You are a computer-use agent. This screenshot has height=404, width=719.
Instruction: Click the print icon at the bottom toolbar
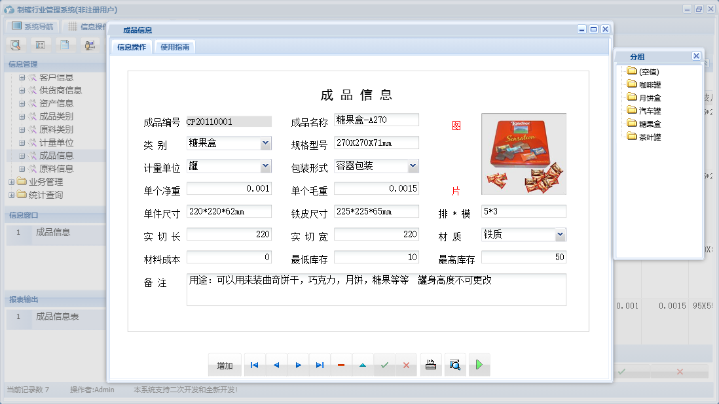431,365
